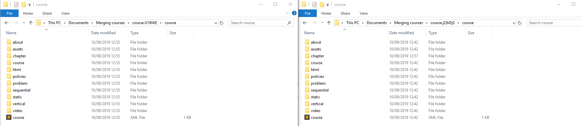The image size is (582, 126).
Task: Select static folder icon in left window
Action: (9, 97)
